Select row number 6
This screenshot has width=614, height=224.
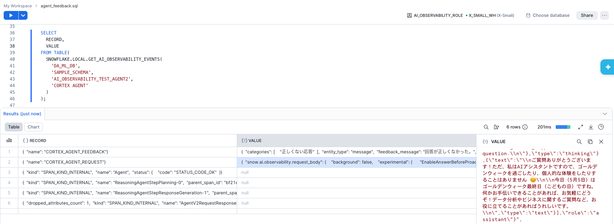(9, 203)
